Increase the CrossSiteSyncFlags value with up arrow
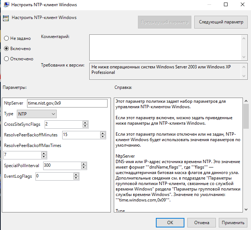Image resolution: width=251 pixels, height=230 pixels. click(85, 122)
